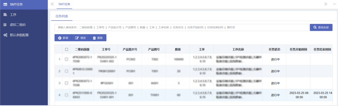Viewport: 338px width, 106px height.
Task: Click the query condition search input field
Action: coord(182,27)
